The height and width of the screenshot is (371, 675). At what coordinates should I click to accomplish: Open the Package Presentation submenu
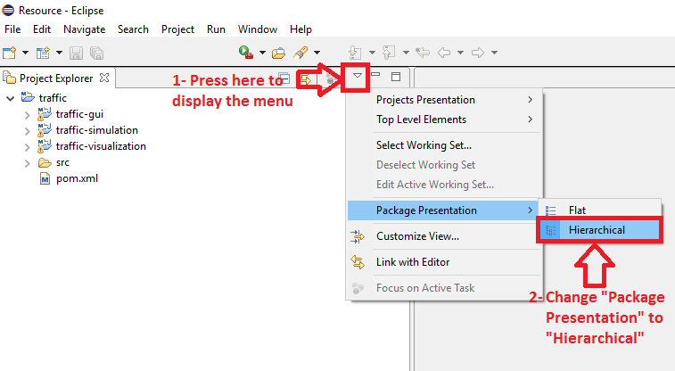pos(443,210)
